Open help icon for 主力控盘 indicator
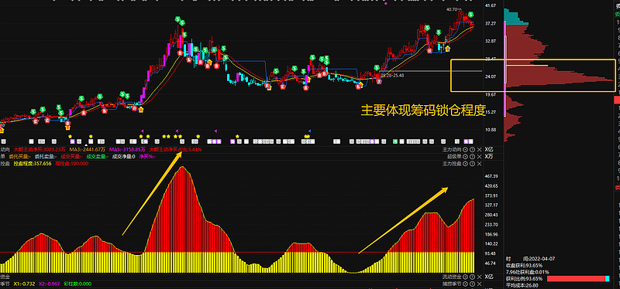Viewport: 620px width, 289px height. [472, 163]
